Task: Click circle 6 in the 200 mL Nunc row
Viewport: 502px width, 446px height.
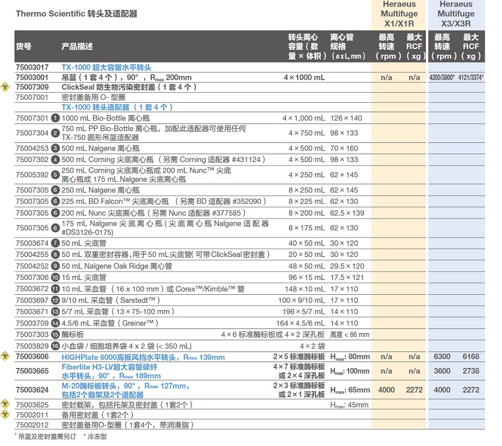Action: [x=56, y=213]
